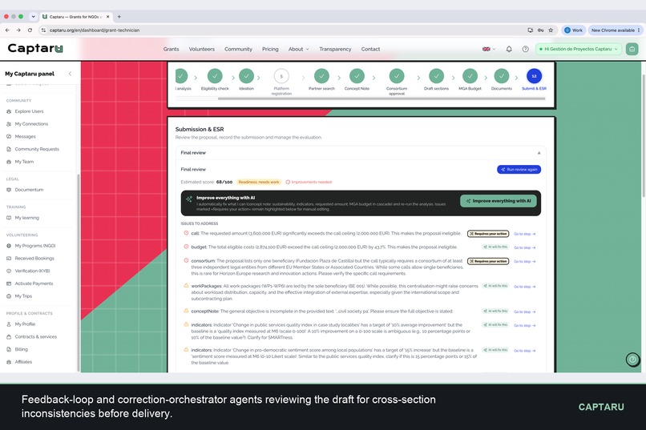Open the About menu dropdown
Viewport: 646px width, 430px height.
coord(298,49)
